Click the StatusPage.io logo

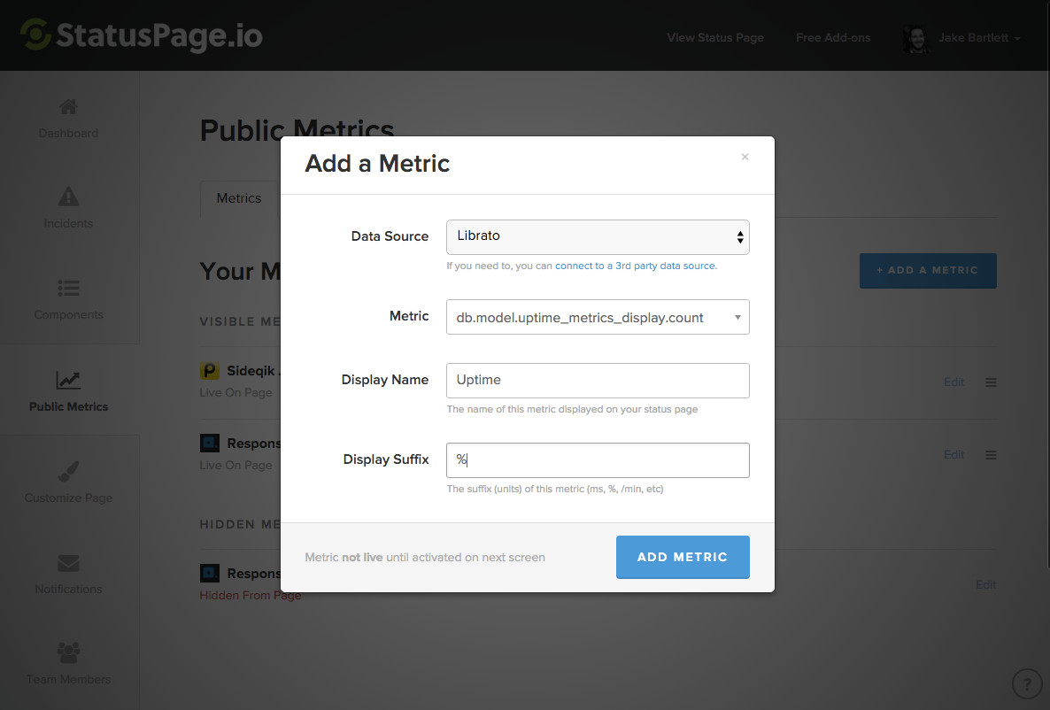[x=142, y=35]
